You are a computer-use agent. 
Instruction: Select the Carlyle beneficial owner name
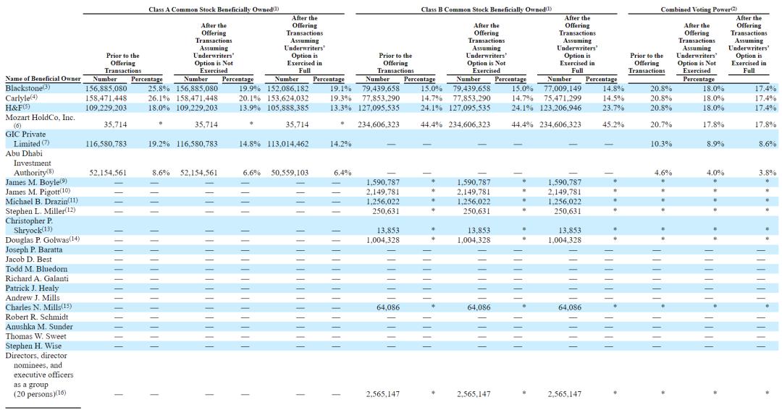click(x=22, y=97)
